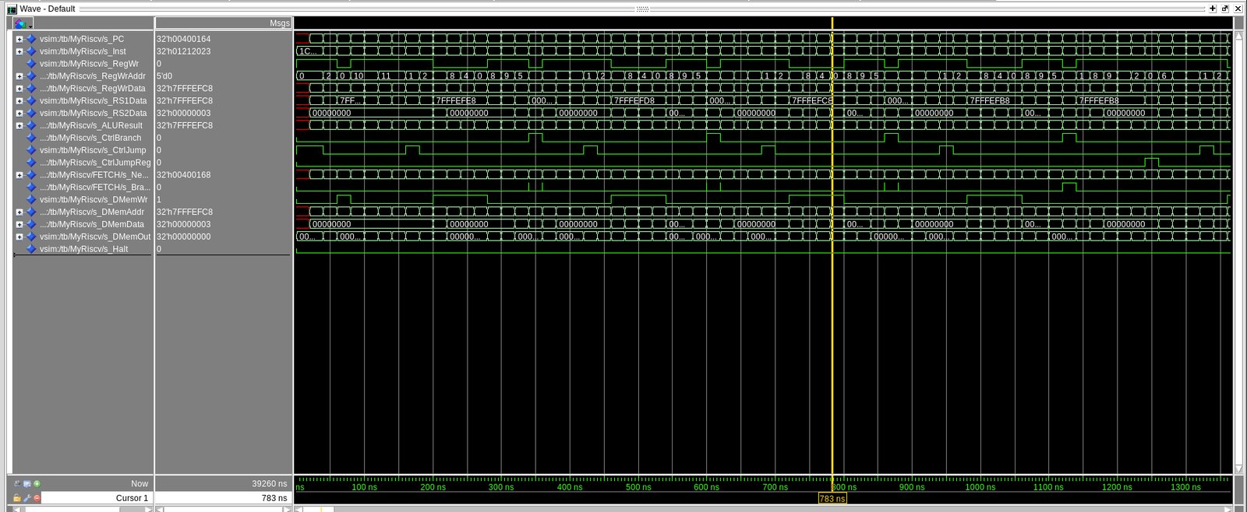Click the 500 ns timeline label
The width and height of the screenshot is (1247, 512).
(638, 487)
